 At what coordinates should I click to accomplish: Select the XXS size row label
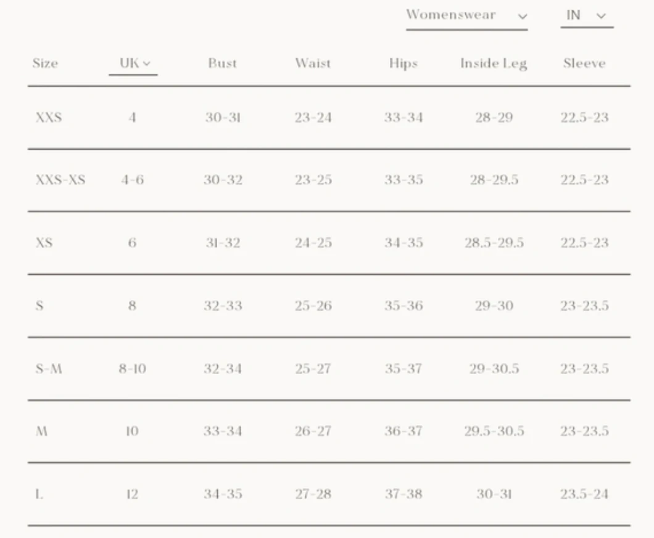click(x=49, y=118)
